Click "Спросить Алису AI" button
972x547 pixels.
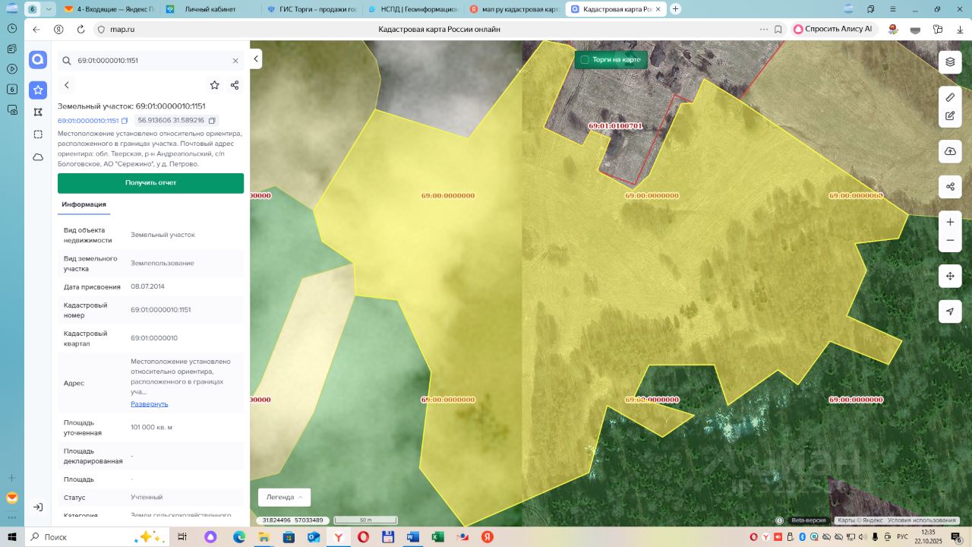[x=832, y=29]
